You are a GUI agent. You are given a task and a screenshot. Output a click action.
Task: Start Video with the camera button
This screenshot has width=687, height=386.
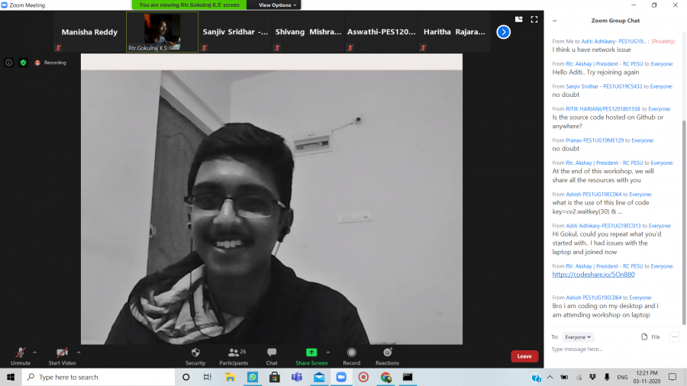click(63, 355)
